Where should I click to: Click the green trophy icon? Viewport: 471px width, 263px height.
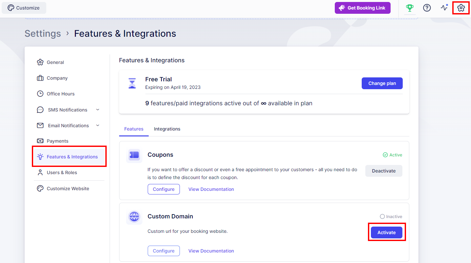pyautogui.click(x=409, y=8)
